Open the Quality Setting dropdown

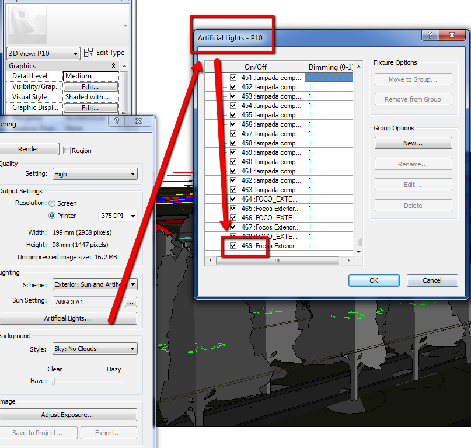[x=95, y=174]
